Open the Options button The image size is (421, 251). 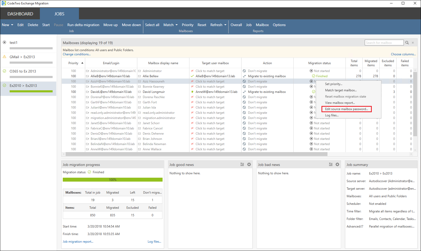coord(279,25)
